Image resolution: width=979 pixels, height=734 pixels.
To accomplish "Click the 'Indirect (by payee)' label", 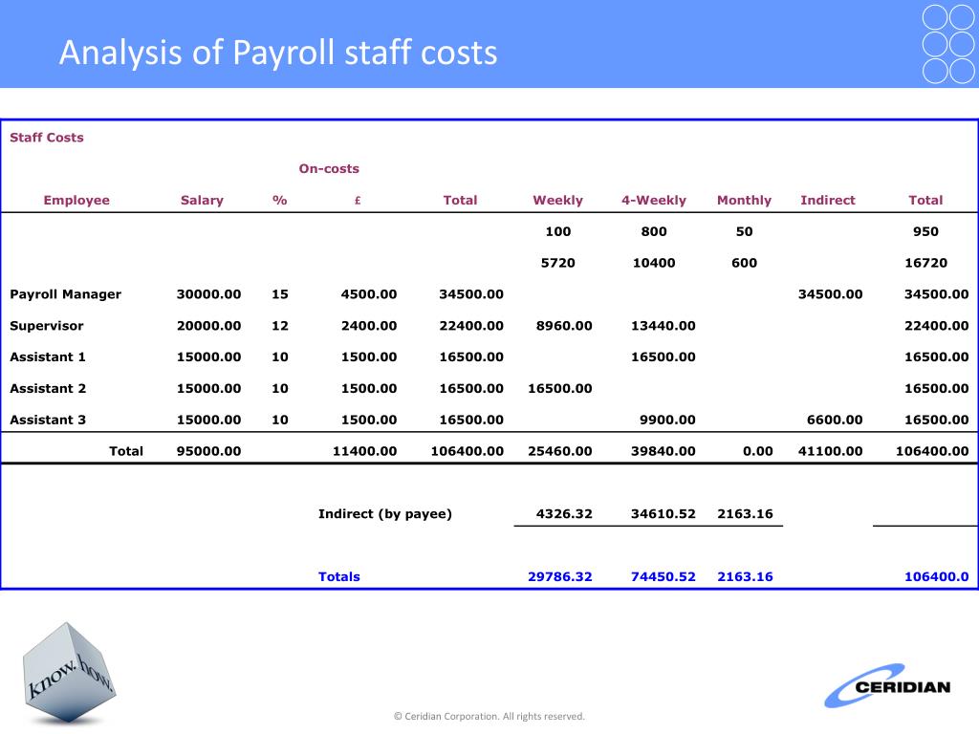I will pos(385,514).
